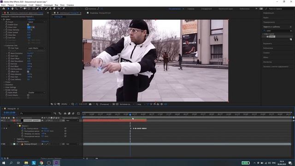The height and width of the screenshot is (166, 295).
Task: Open the Saber Preset dropdown
Action: [x=36, y=22]
